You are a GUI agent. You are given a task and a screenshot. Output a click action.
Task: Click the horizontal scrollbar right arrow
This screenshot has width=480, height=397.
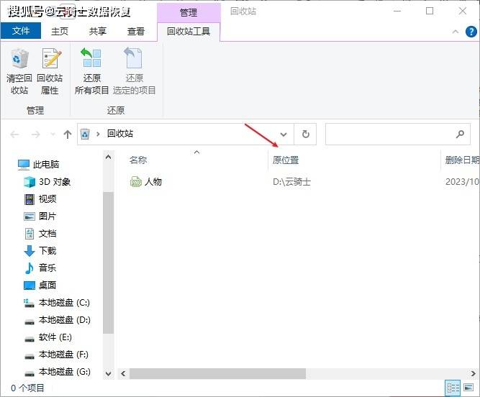coord(473,373)
